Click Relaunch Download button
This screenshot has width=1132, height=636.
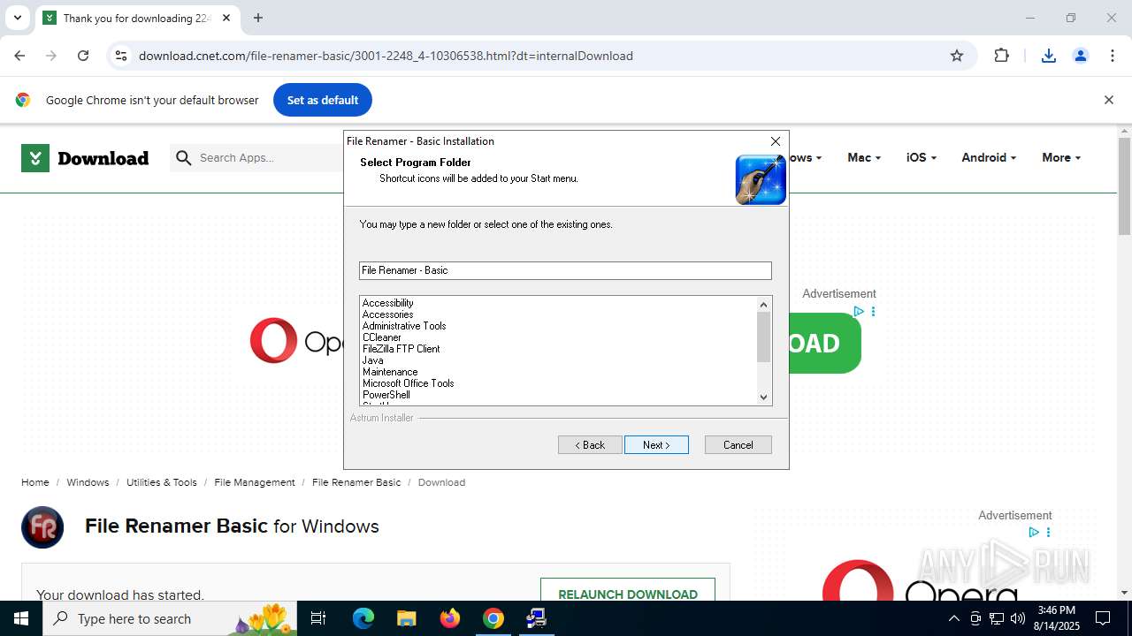pyautogui.click(x=628, y=594)
